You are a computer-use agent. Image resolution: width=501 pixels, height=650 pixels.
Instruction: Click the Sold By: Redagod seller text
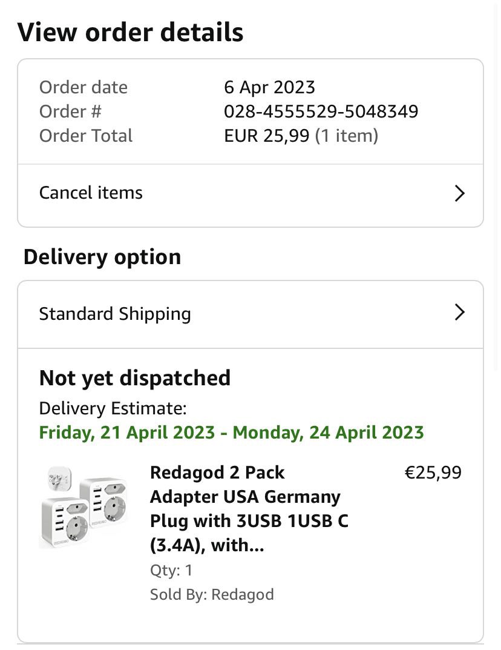212,595
